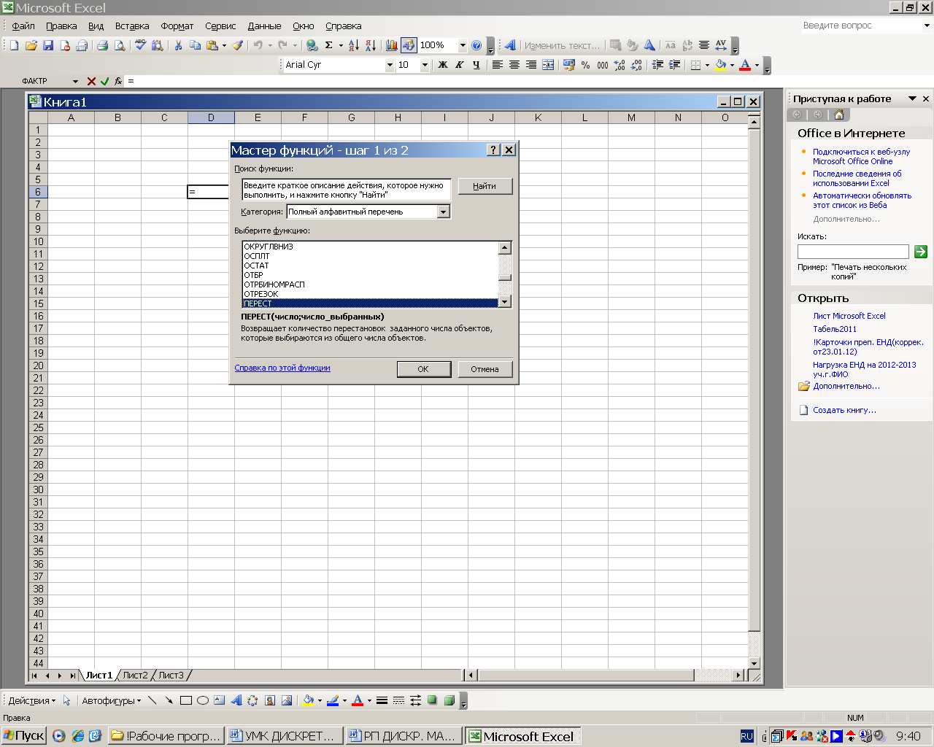
Task: Insert WordArt from the drawing toolbar
Action: click(x=236, y=700)
